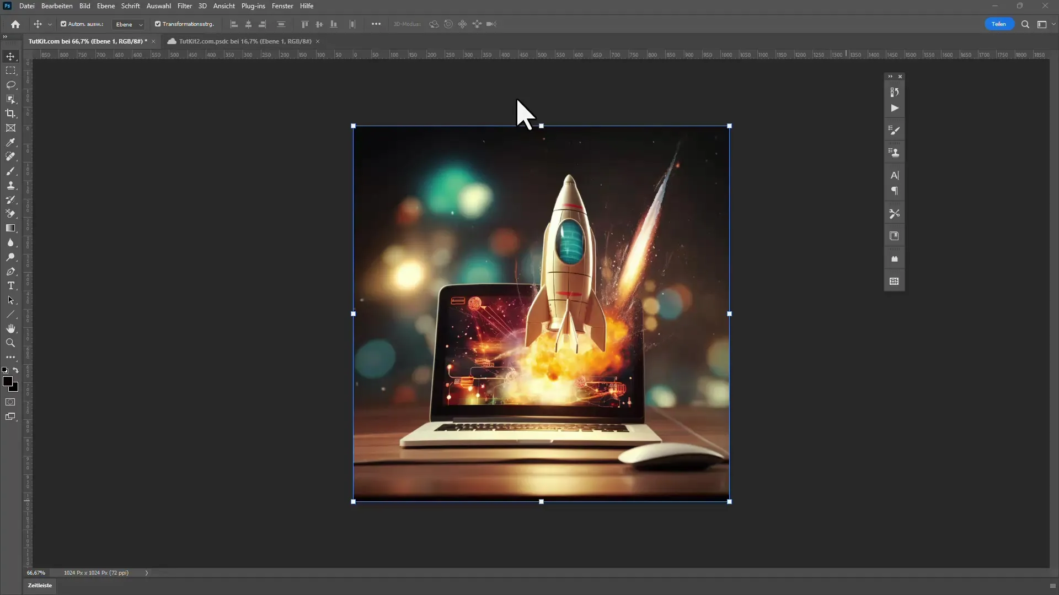Open the History panel icon
Image resolution: width=1059 pixels, height=595 pixels.
[x=894, y=92]
